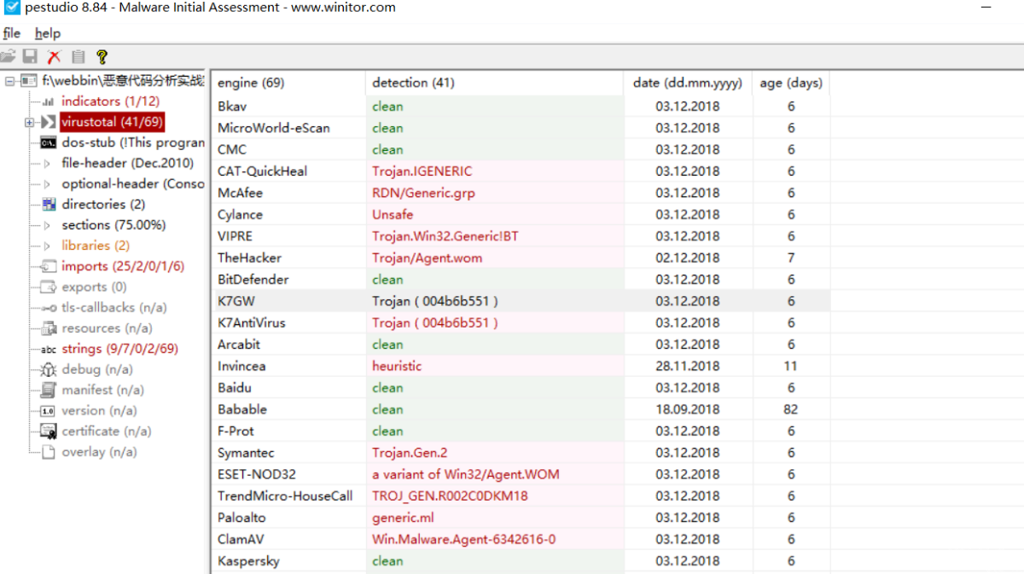Click the tls-callbacks key icon
The image size is (1024, 574).
pos(48,308)
